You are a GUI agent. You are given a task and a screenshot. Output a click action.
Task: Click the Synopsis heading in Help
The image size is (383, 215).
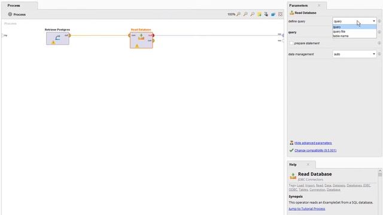pyautogui.click(x=296, y=196)
